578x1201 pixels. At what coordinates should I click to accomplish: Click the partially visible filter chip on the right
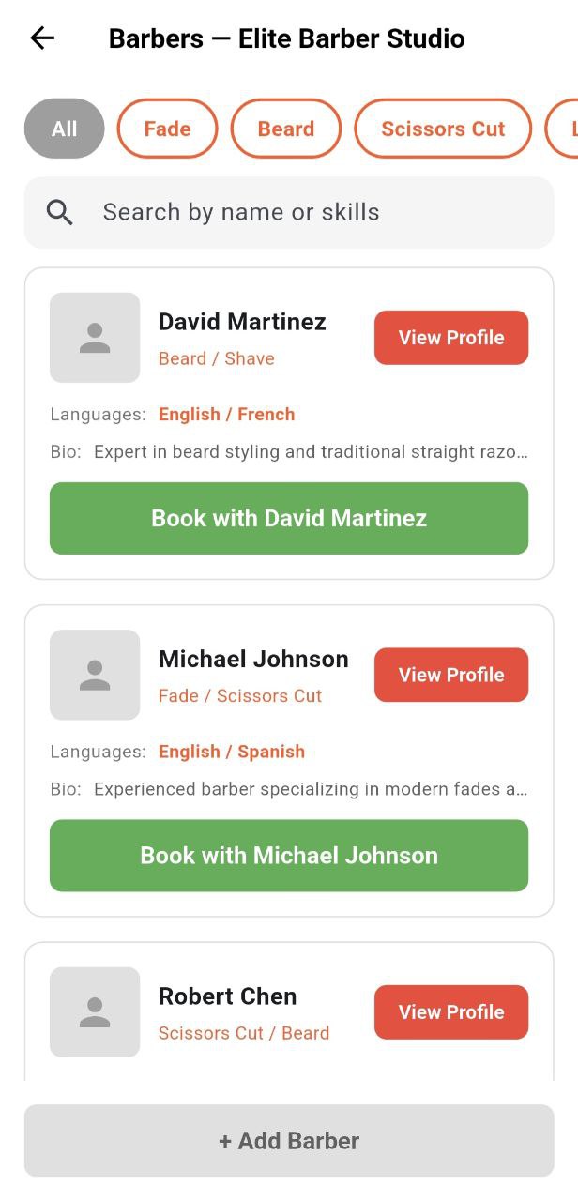coord(568,129)
